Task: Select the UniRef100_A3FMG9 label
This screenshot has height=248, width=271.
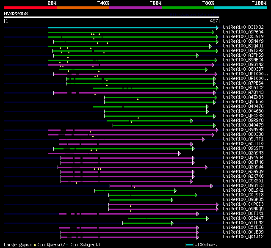Action: point(243,55)
